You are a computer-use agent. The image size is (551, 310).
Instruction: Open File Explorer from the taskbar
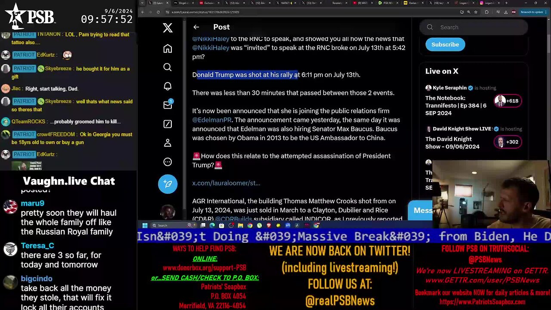pos(240,225)
